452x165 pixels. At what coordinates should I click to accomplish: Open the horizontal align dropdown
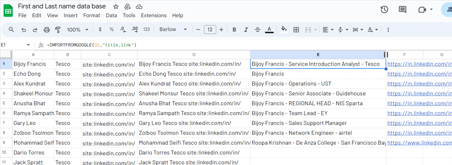pos(328,30)
